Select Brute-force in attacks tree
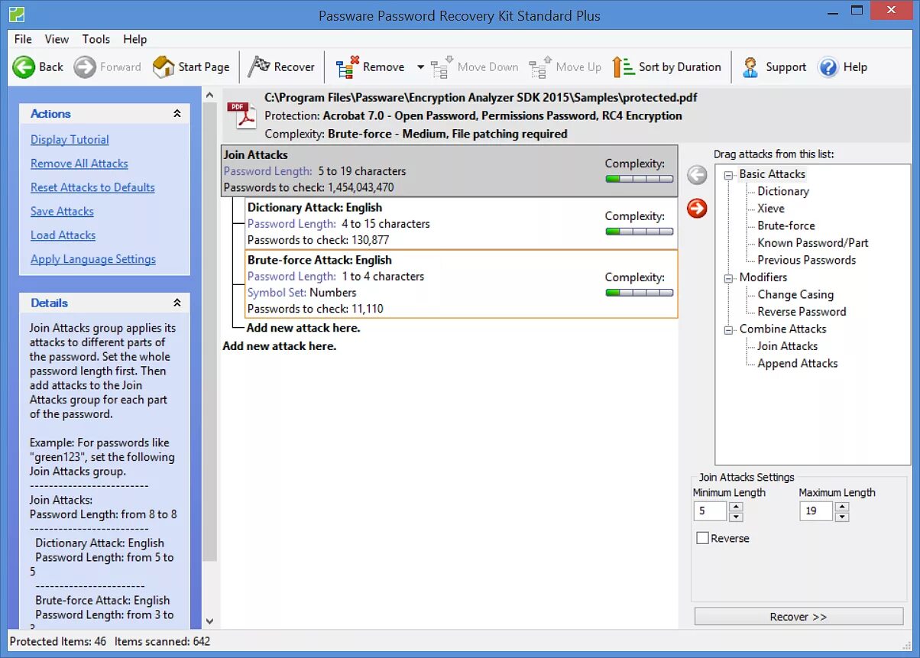Image resolution: width=920 pixels, height=658 pixels. (x=786, y=226)
